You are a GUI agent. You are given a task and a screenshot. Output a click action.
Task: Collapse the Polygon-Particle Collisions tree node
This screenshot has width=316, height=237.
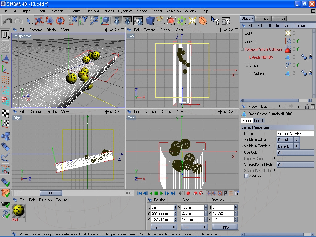[243, 49]
